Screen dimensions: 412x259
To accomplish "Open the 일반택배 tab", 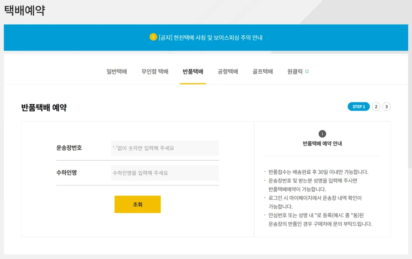I will click(x=116, y=71).
